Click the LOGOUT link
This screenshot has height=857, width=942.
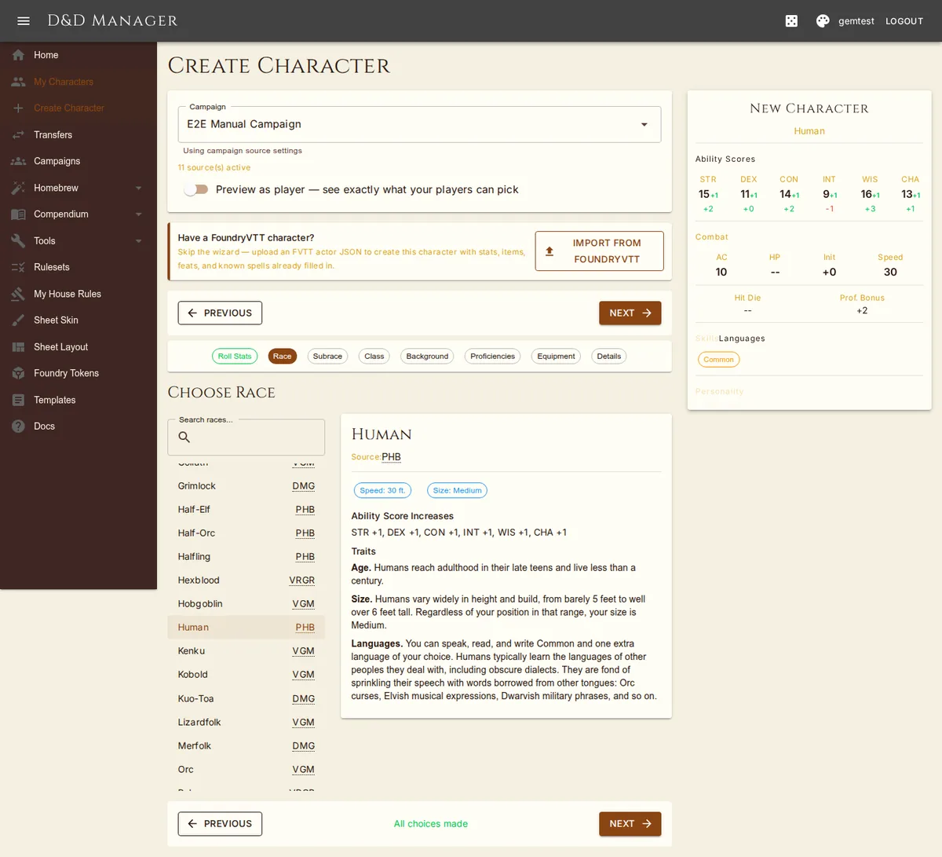click(904, 21)
